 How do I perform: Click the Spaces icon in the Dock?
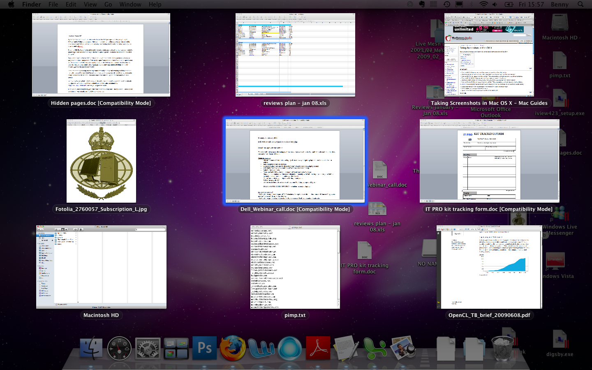tap(176, 349)
